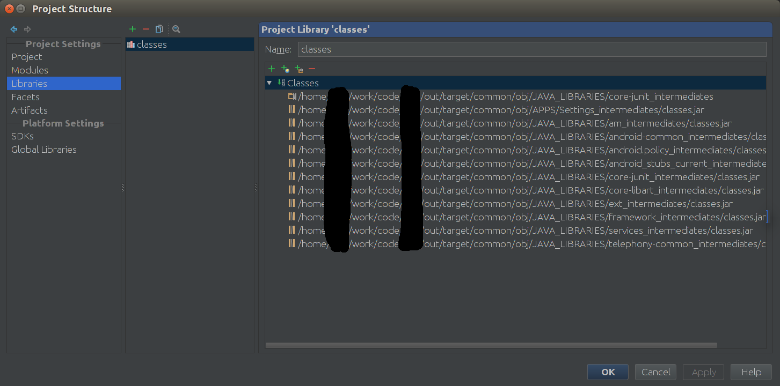Screen dimensions: 780x386
Task: Select the 'classes' library in the list
Action: (152, 44)
